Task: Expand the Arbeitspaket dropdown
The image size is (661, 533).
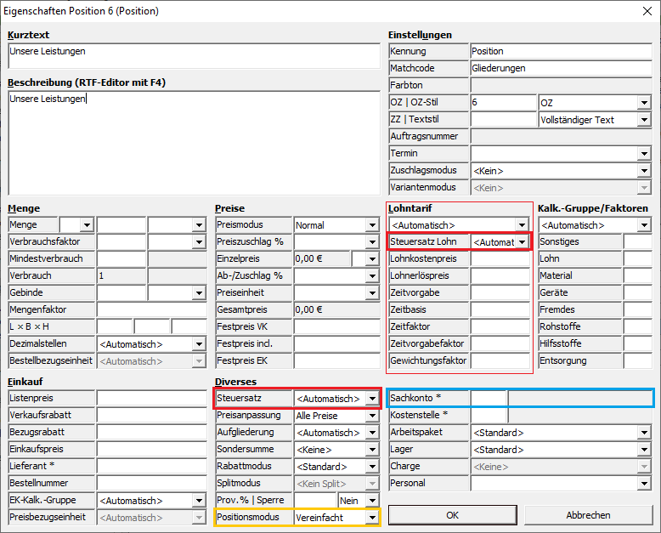Action: pyautogui.click(x=644, y=433)
